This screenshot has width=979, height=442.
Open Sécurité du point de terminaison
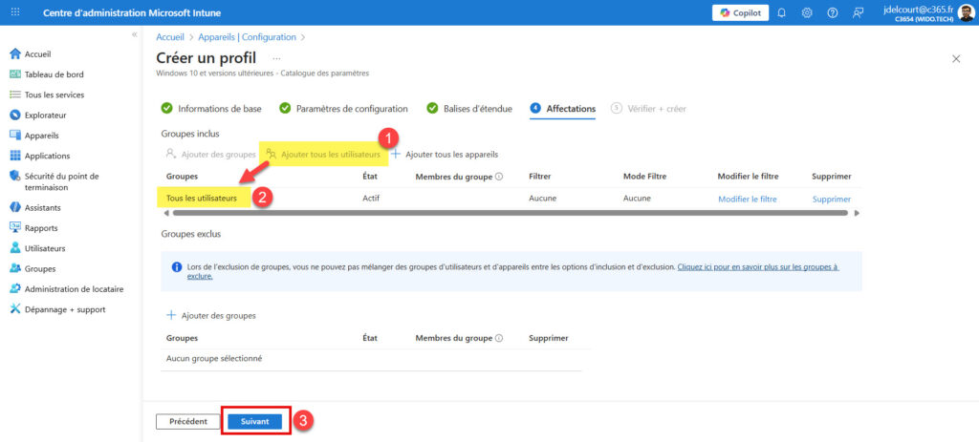(61, 181)
